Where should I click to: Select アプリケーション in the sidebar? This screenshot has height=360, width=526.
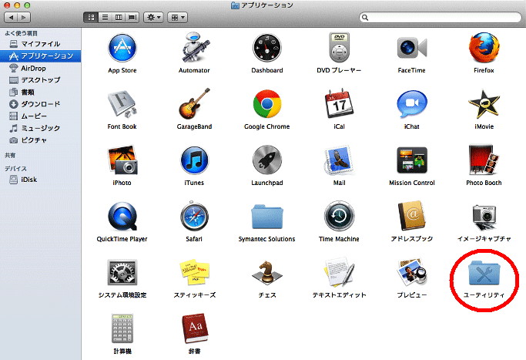(40, 56)
